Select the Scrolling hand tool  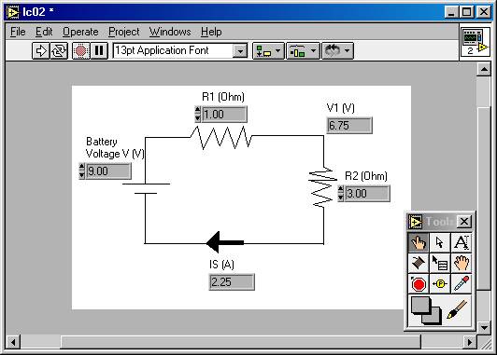coord(461,263)
